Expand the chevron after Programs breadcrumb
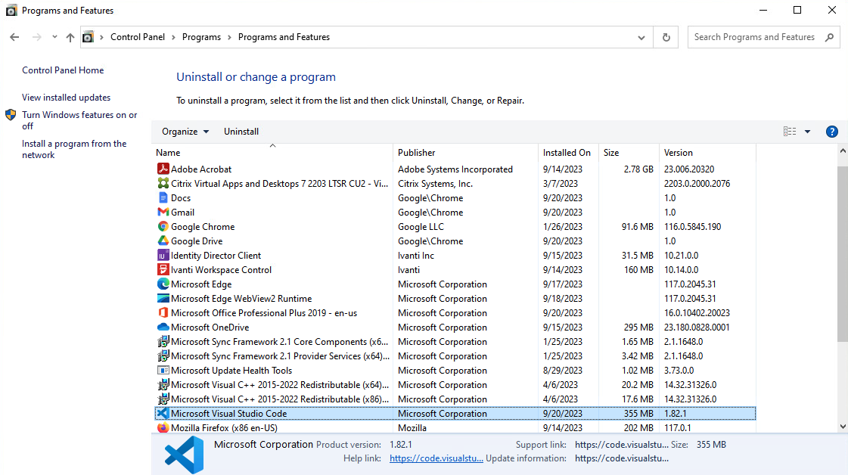Screen dimensions: 848x475 [229, 37]
